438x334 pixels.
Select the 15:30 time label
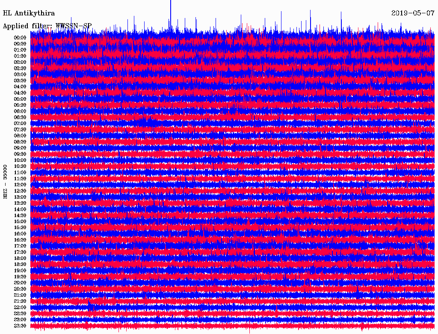[x=20, y=228]
